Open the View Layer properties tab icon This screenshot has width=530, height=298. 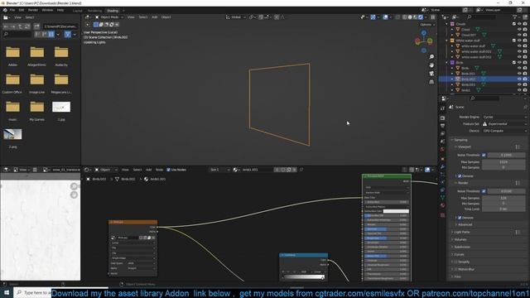442,134
